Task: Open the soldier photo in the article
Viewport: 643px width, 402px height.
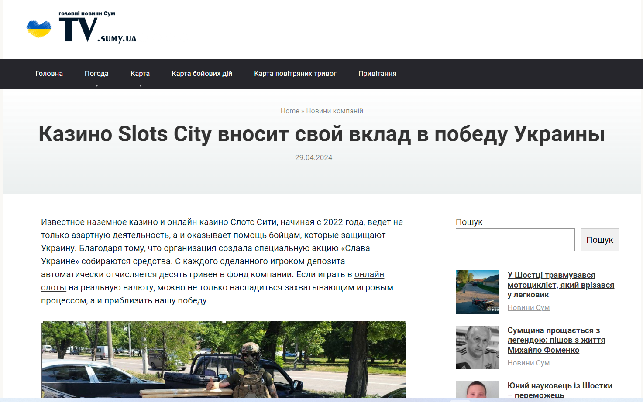Action: [224, 359]
